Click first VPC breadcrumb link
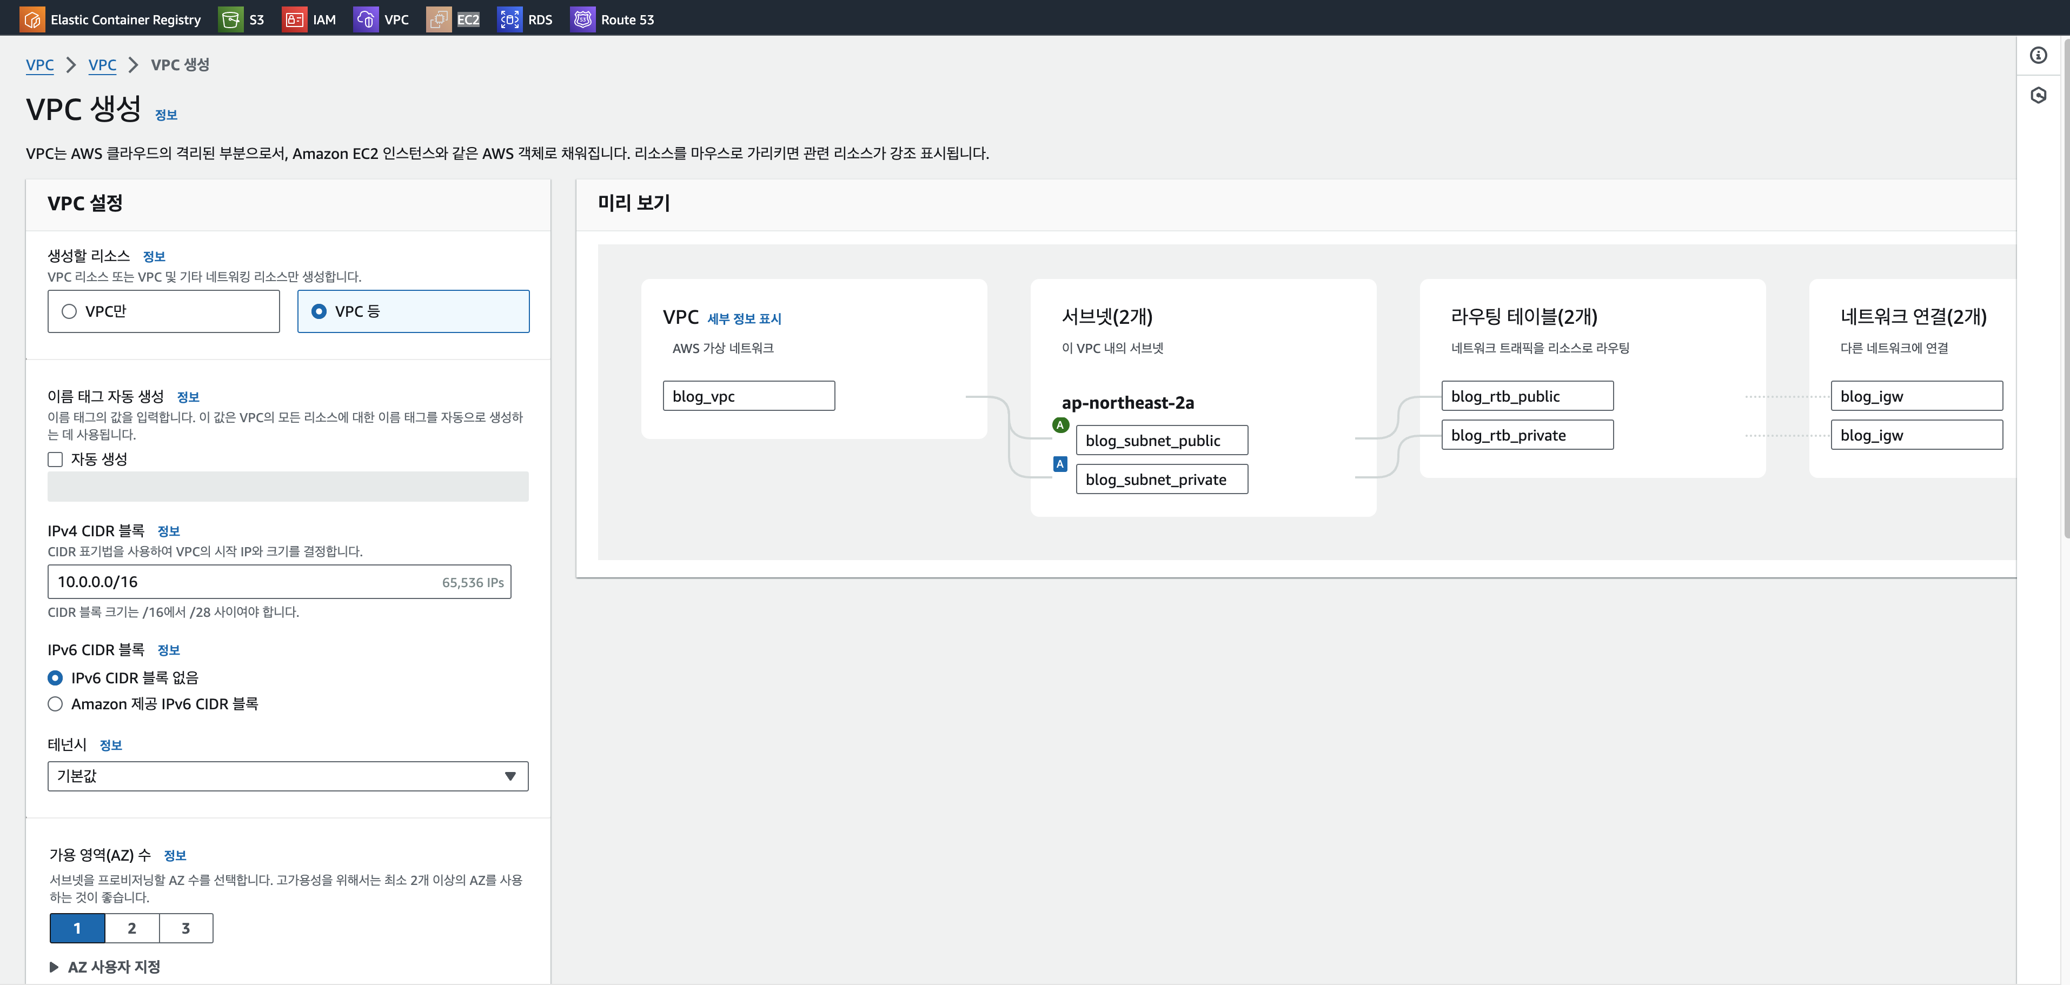Image resolution: width=2070 pixels, height=985 pixels. 39,65
